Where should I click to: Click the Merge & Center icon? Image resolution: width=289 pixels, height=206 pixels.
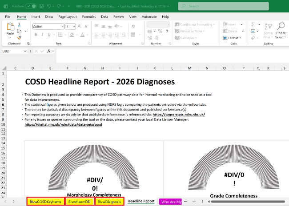coord(133,35)
